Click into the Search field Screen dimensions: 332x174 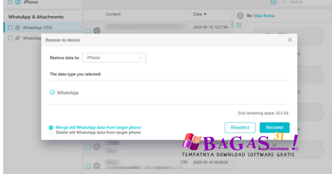point(306,2)
